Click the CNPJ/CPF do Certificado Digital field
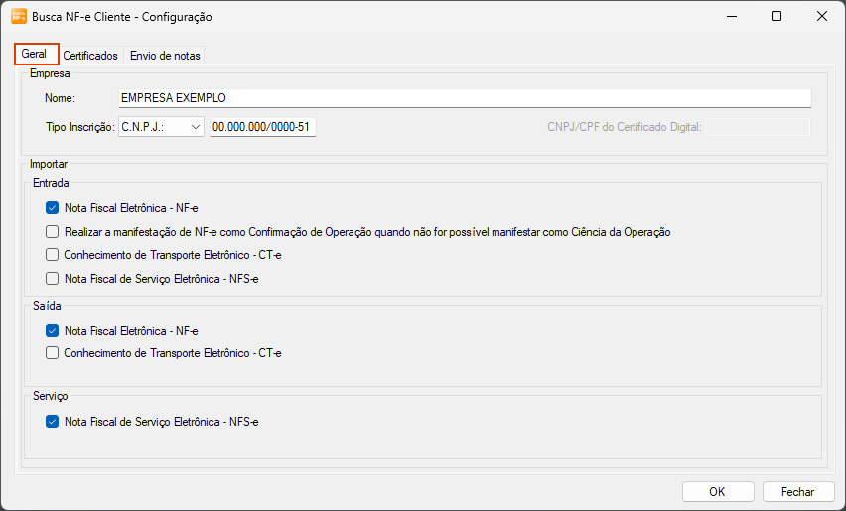 (x=757, y=127)
